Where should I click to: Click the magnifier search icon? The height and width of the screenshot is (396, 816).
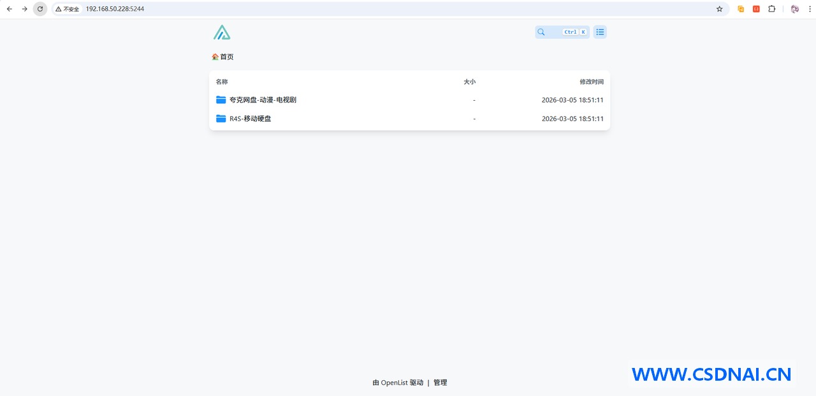(541, 32)
